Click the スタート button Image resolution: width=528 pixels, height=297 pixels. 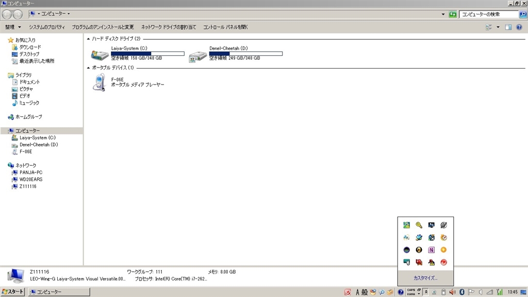13,292
